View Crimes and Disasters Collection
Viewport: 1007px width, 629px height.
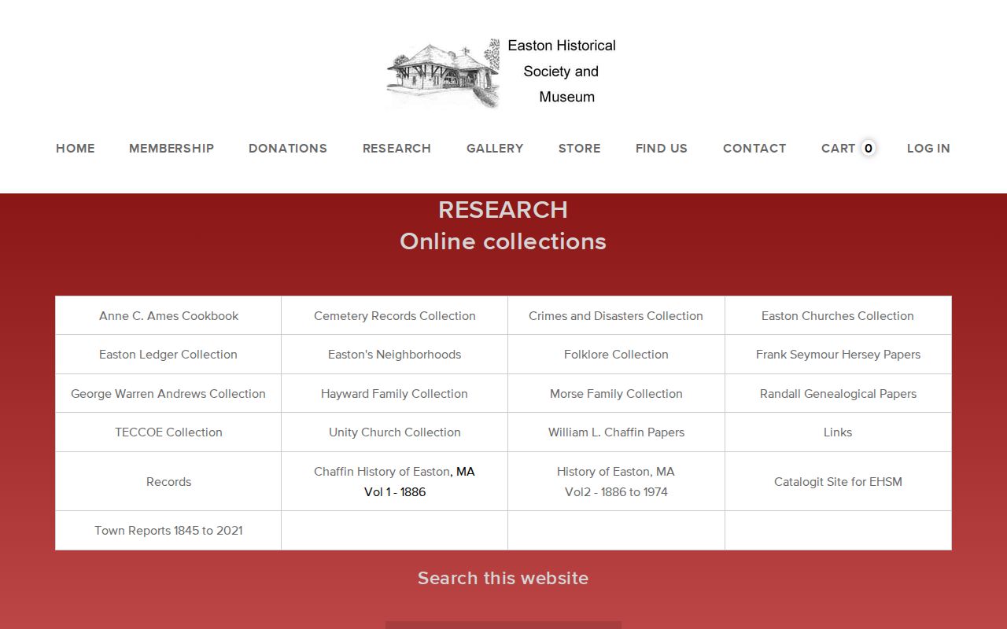pyautogui.click(x=616, y=316)
